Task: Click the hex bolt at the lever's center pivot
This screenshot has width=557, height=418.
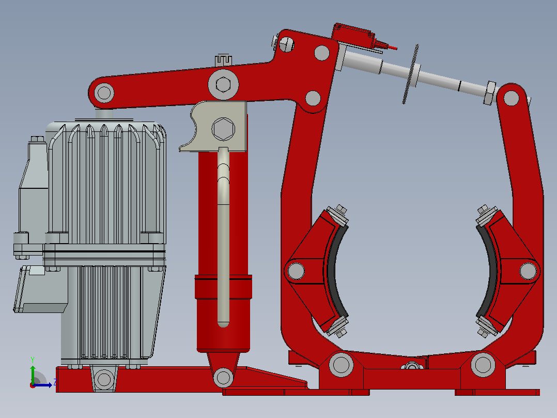Action: (223, 85)
